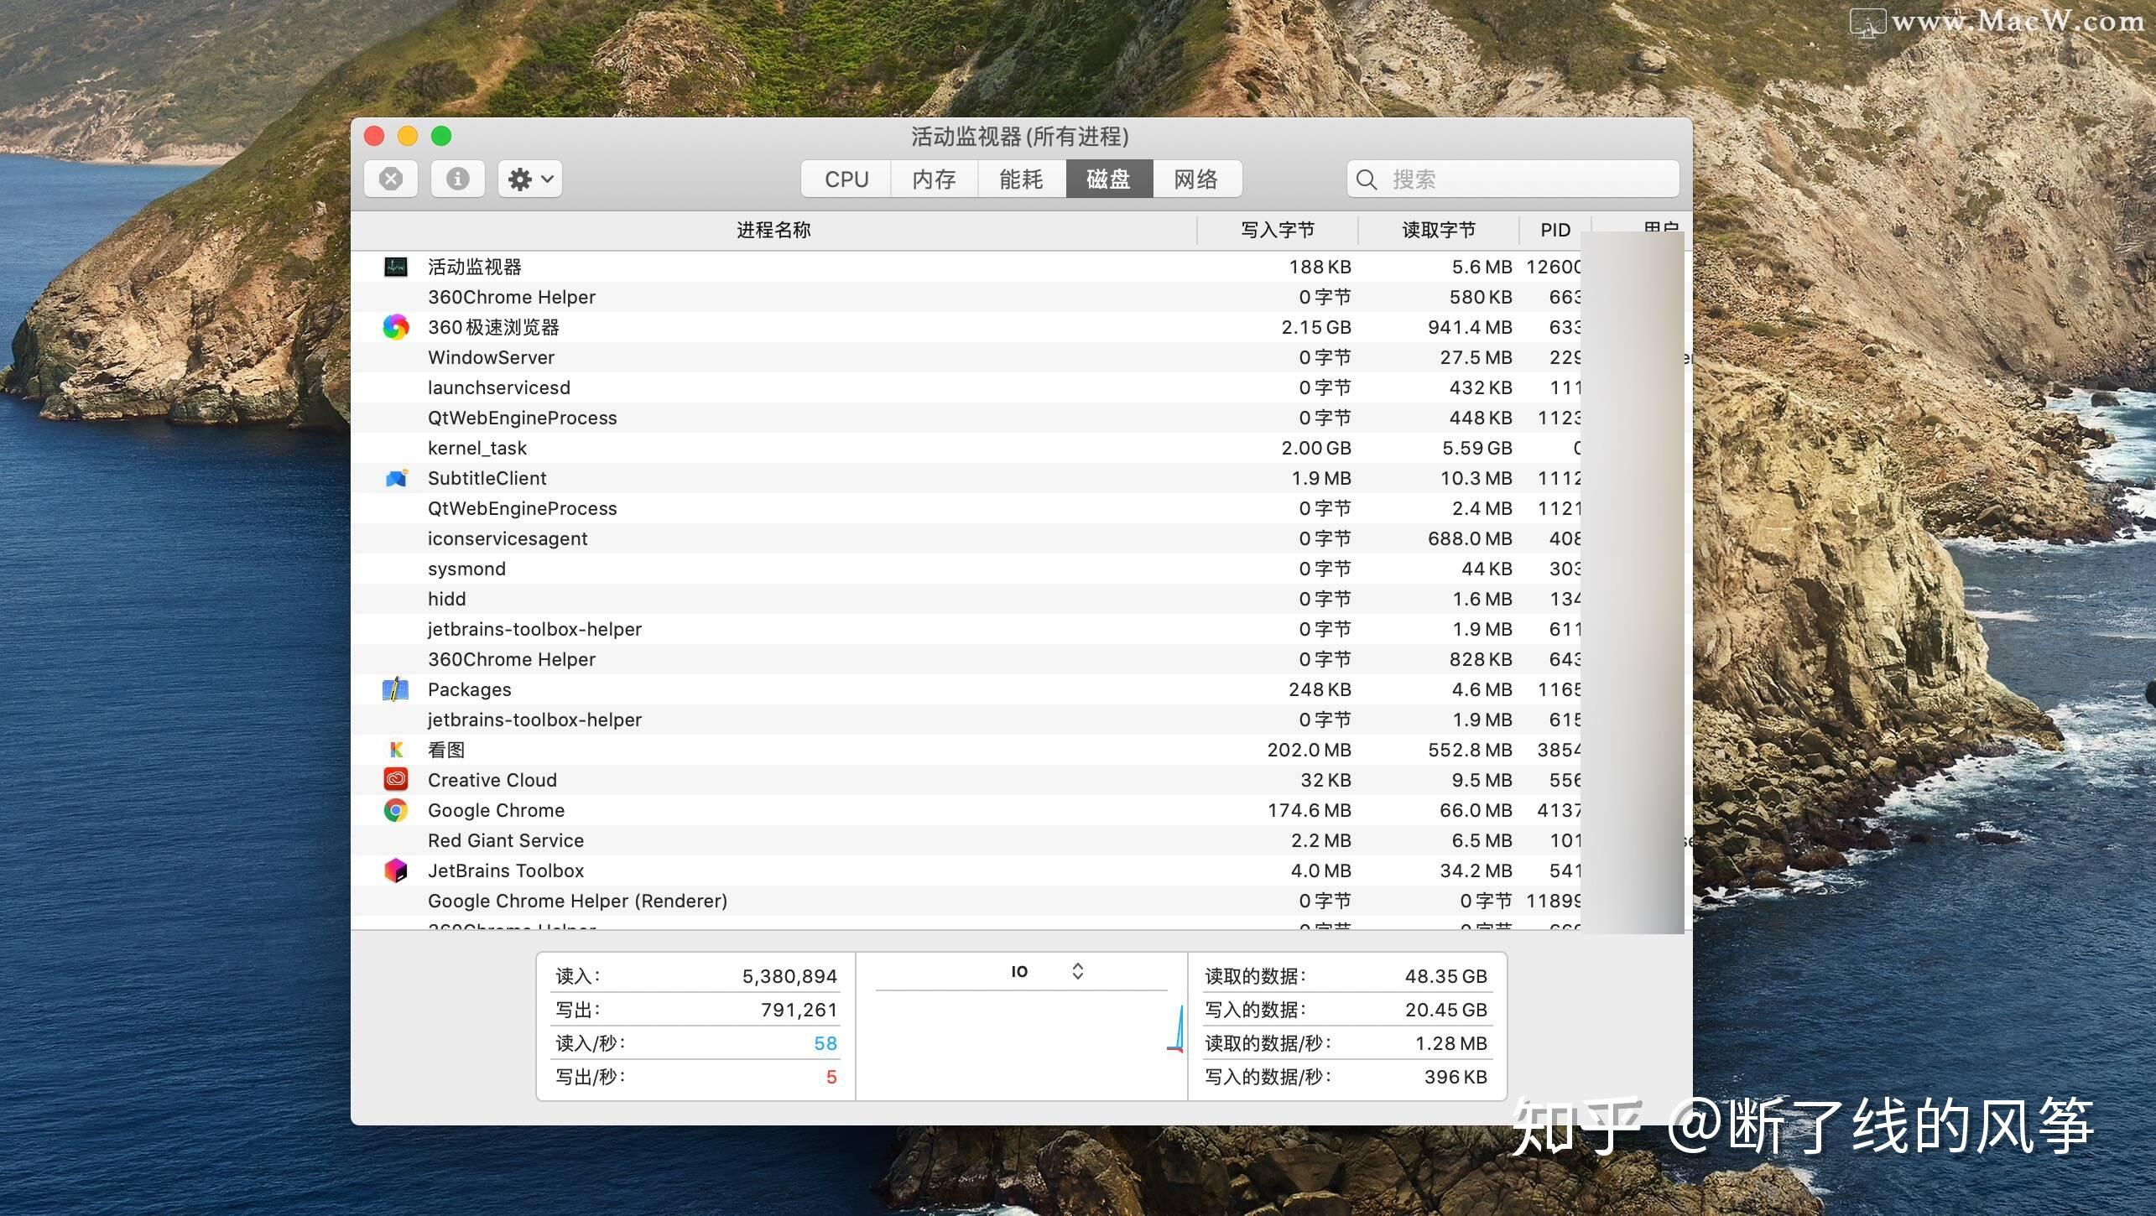Image resolution: width=2156 pixels, height=1216 pixels.
Task: Minimize window with the yellow button
Action: point(408,136)
